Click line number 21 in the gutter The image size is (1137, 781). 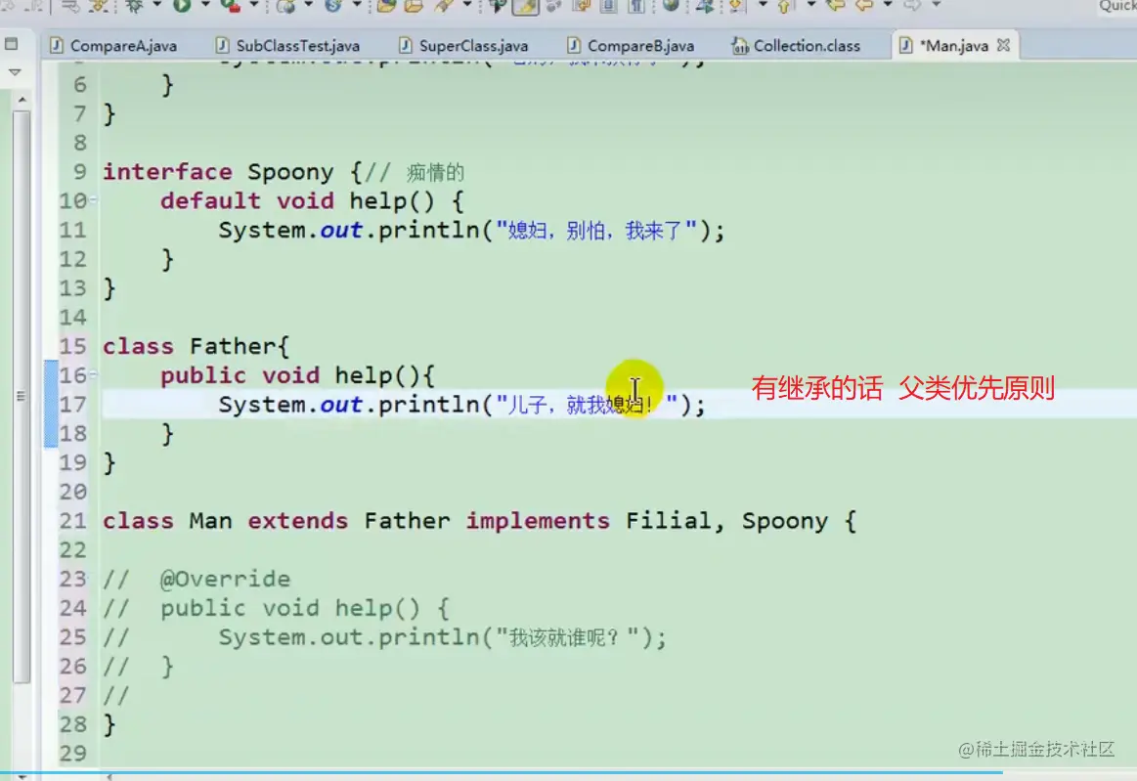pyautogui.click(x=72, y=521)
